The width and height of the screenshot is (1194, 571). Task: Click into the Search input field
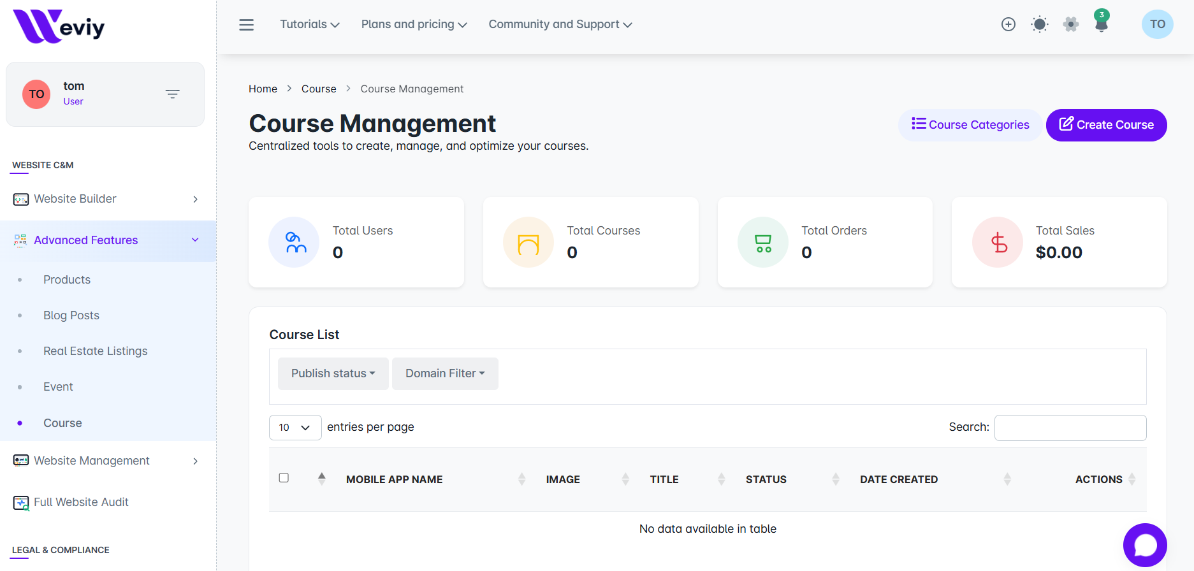pos(1070,428)
